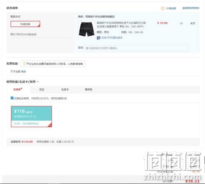Toggle the 优惠组合推荐 checkbox
205x184 pixels.
point(12,98)
